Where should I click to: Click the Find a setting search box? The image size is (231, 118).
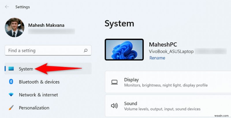(x=48, y=50)
